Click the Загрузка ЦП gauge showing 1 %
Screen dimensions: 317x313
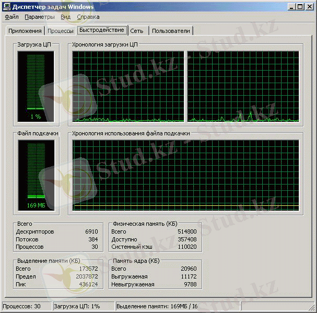(36, 86)
